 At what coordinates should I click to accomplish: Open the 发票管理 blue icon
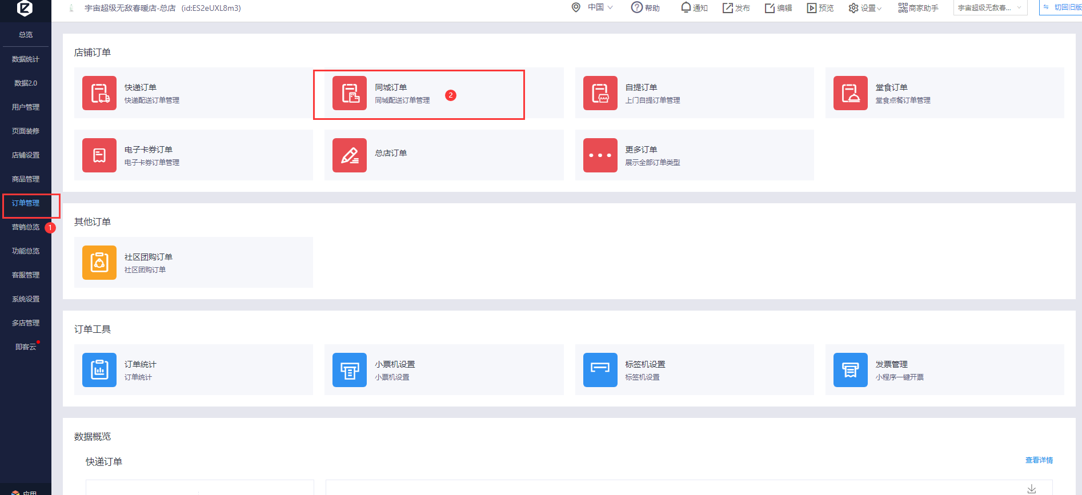pos(851,370)
